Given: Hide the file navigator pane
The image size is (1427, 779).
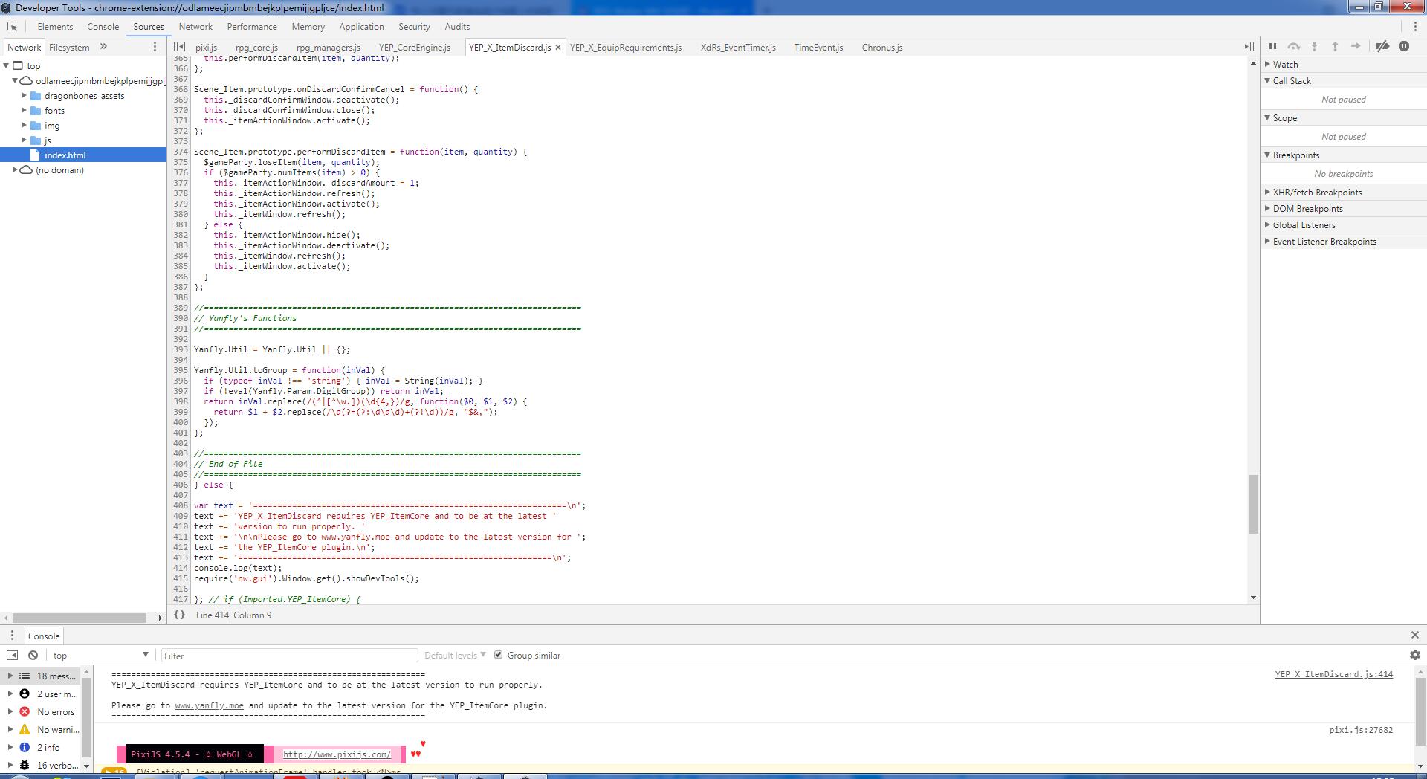Looking at the screenshot, I should click(x=179, y=46).
